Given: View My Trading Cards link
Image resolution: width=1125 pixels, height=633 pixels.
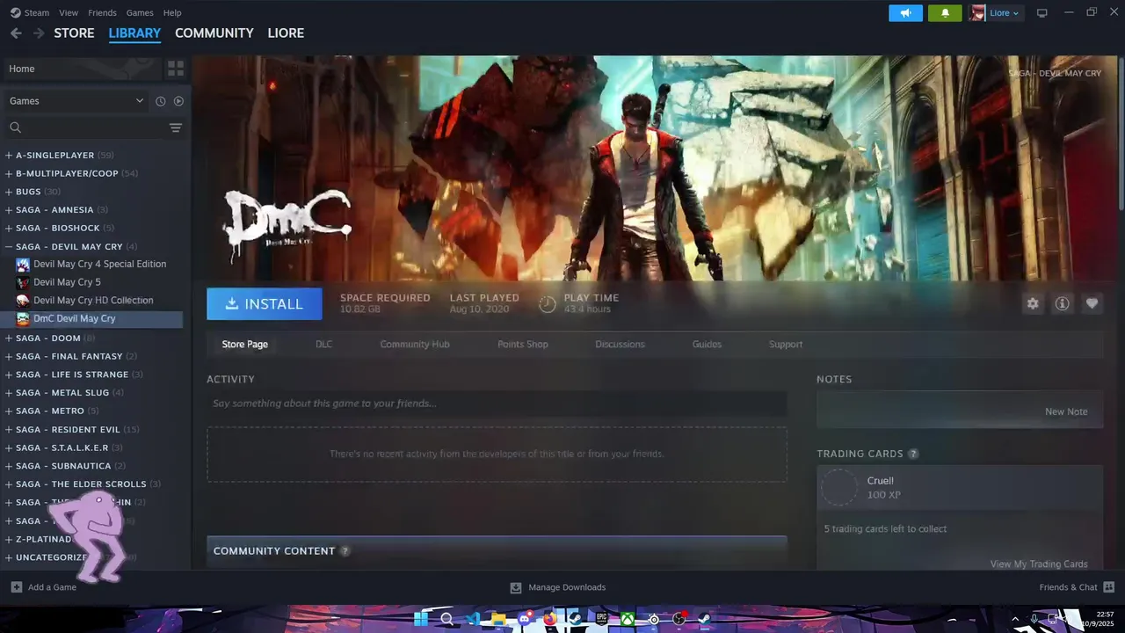Looking at the screenshot, I should [x=1039, y=564].
